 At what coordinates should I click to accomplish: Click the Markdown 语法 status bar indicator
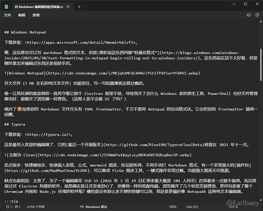click(x=96, y=207)
